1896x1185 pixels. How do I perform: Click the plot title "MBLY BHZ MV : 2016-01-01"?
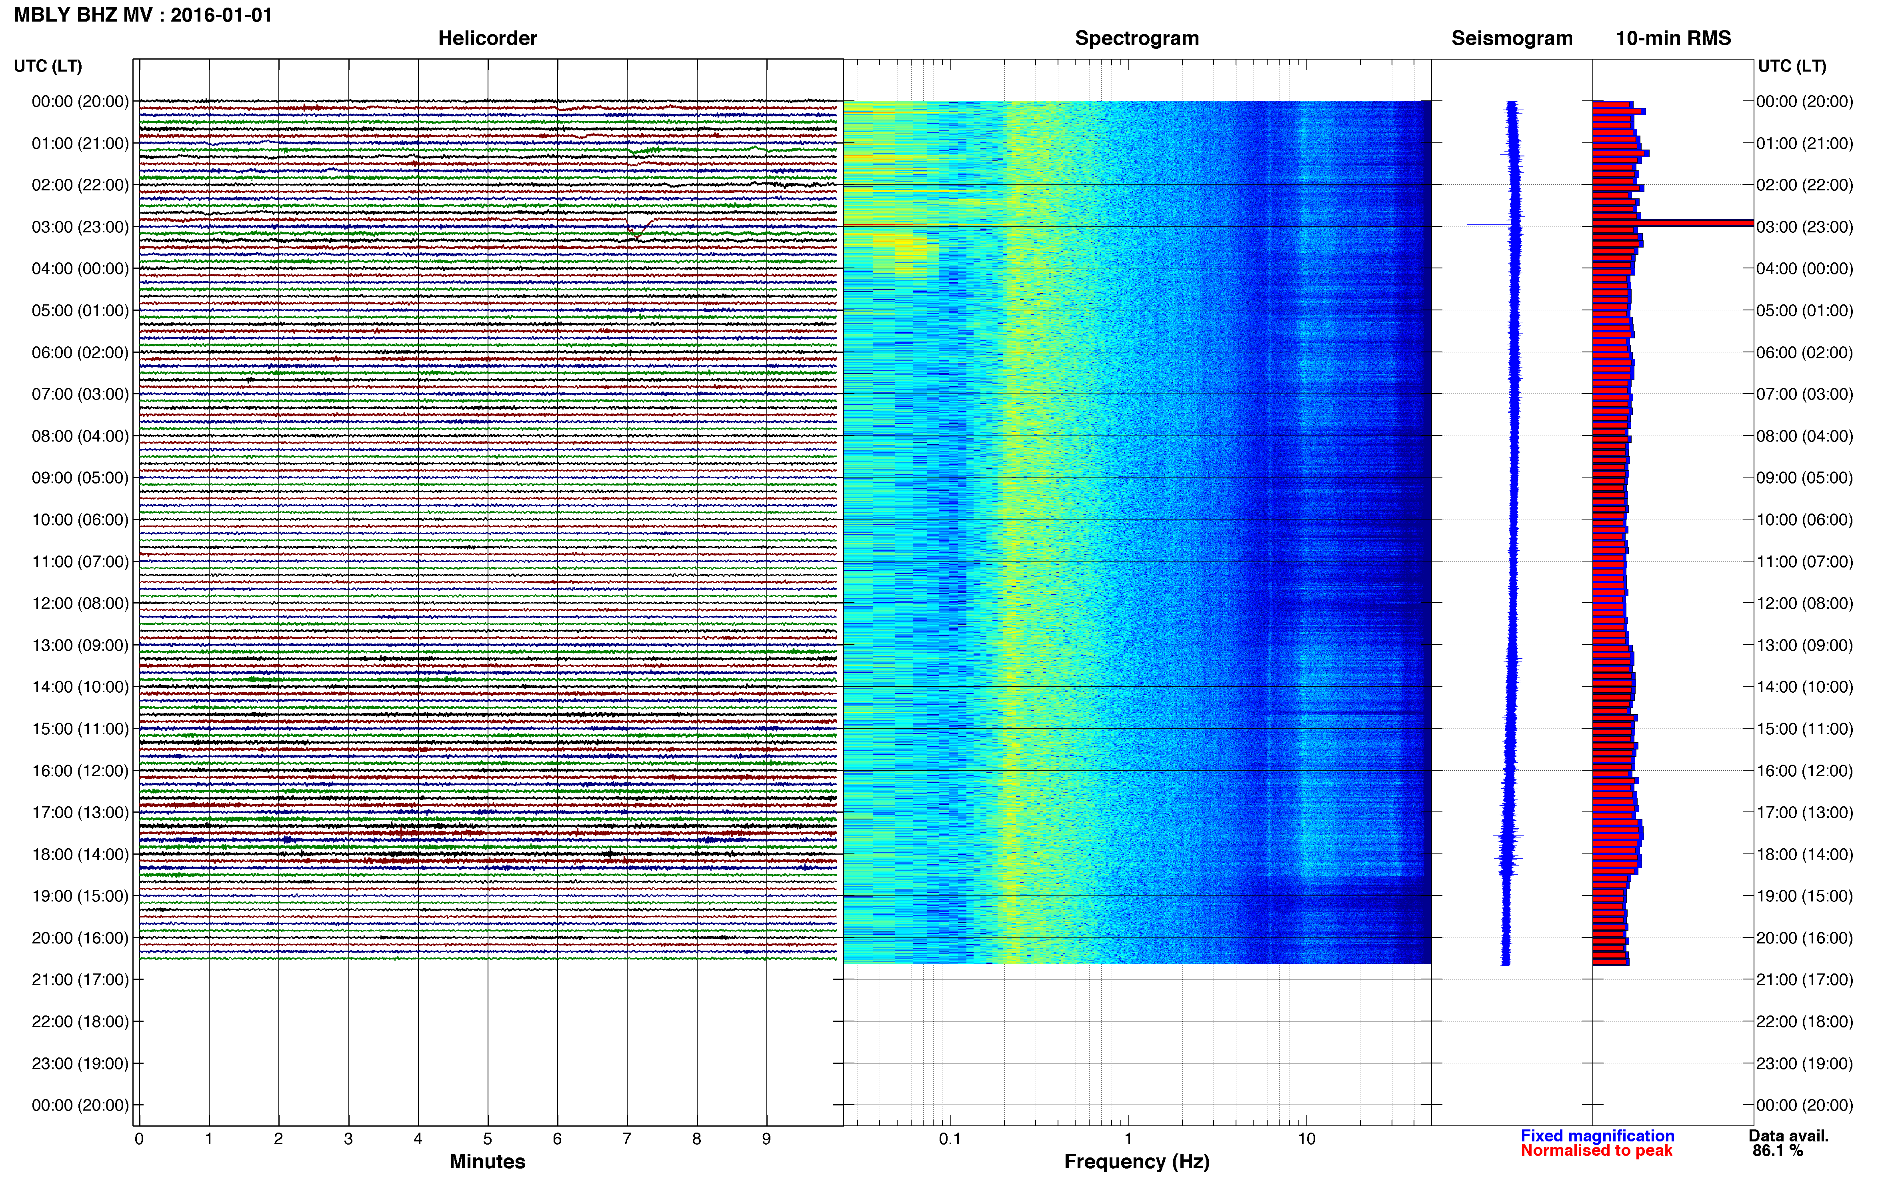(144, 15)
